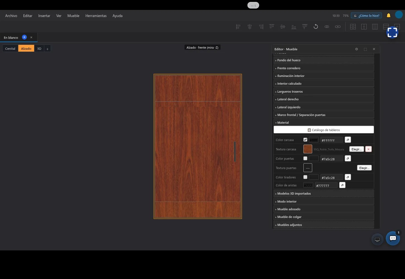Open the notifications bell
405x279 pixels.
click(x=388, y=15)
